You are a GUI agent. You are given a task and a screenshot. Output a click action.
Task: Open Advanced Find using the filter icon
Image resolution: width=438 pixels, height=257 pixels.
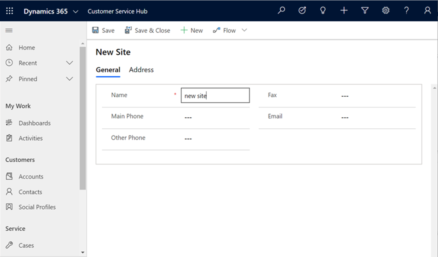click(365, 10)
